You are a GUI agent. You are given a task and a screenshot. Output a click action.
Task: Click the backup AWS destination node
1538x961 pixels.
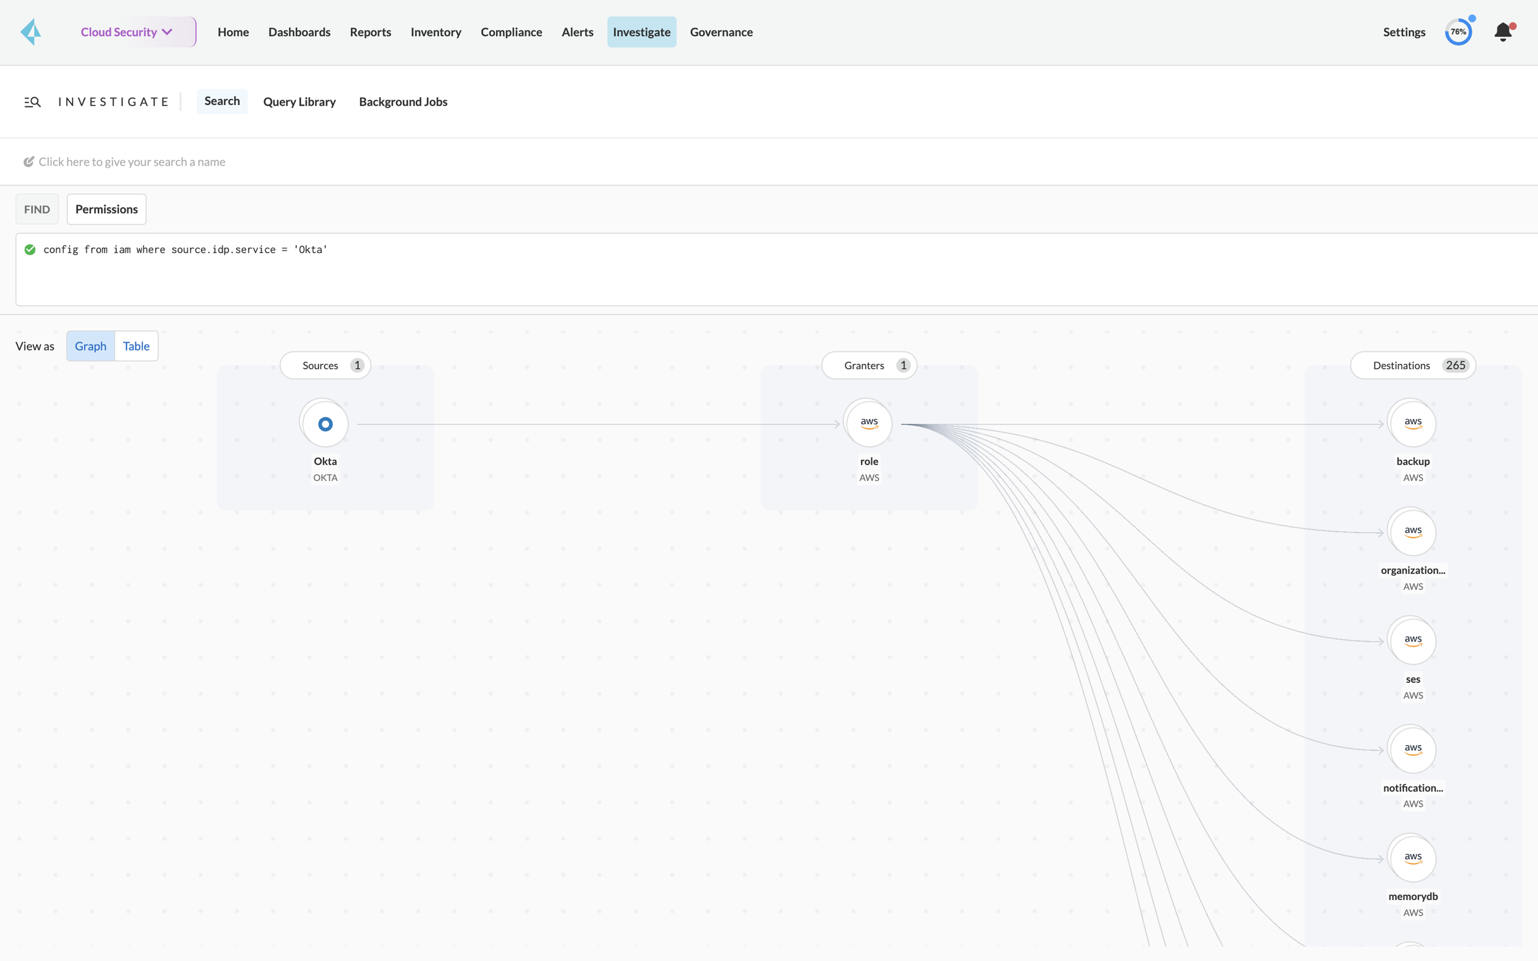(1412, 423)
